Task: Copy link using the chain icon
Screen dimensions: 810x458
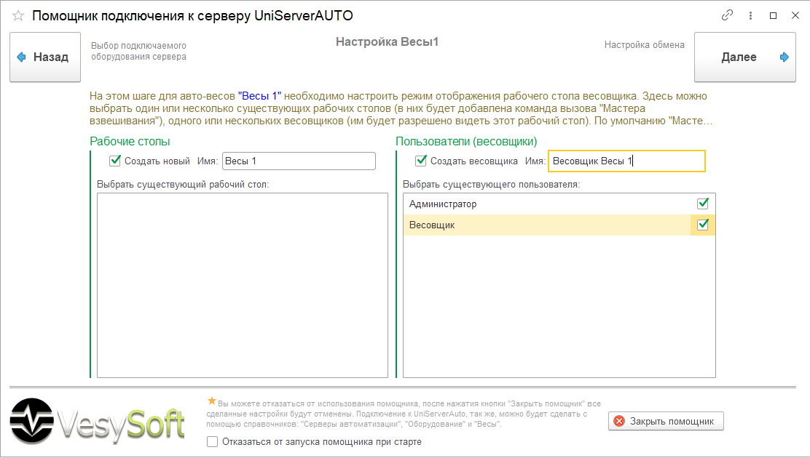Action: pos(727,15)
